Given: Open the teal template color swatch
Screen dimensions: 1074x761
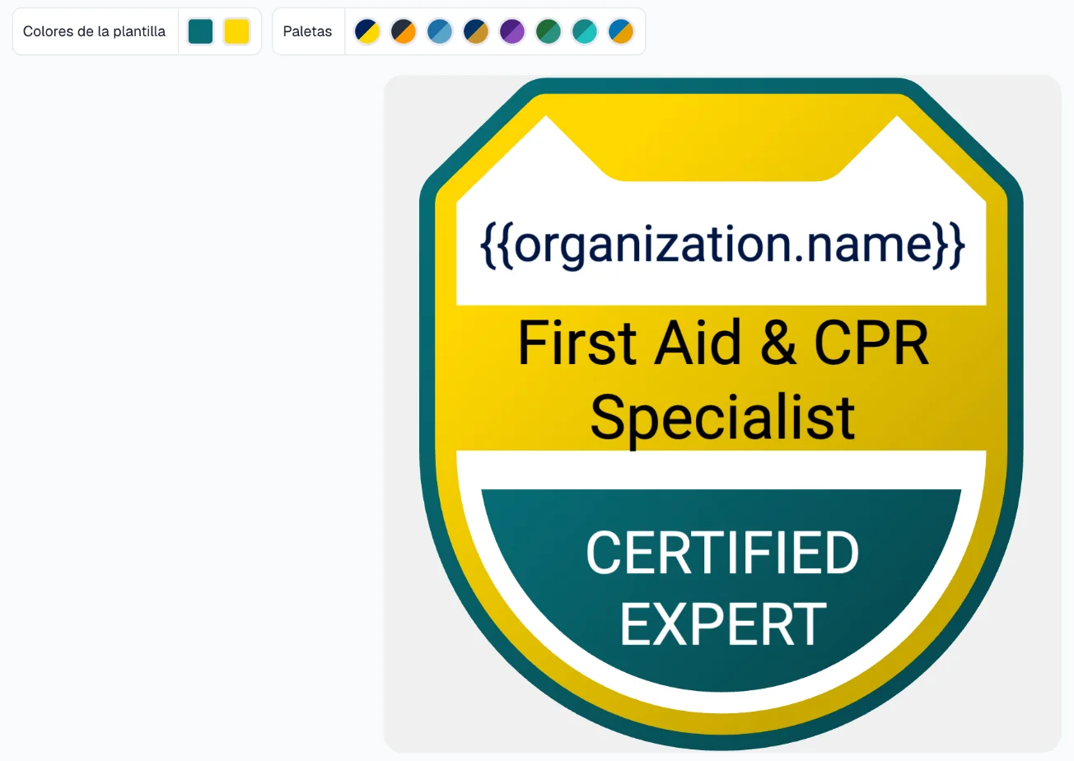Looking at the screenshot, I should tap(200, 31).
